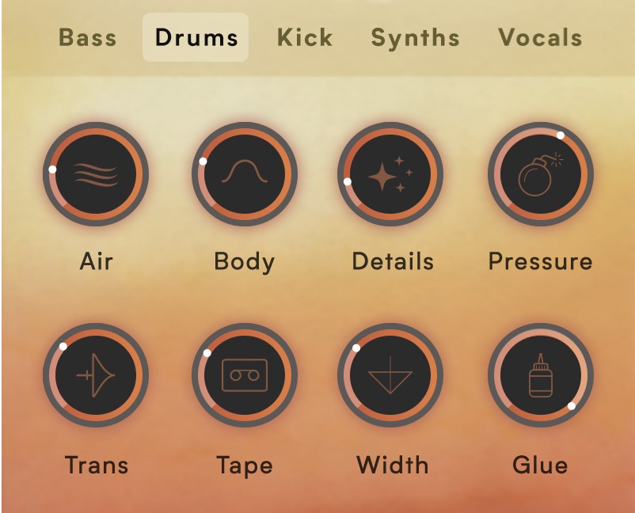This screenshot has width=635, height=513.
Task: Select the Drums tab
Action: [x=196, y=37]
